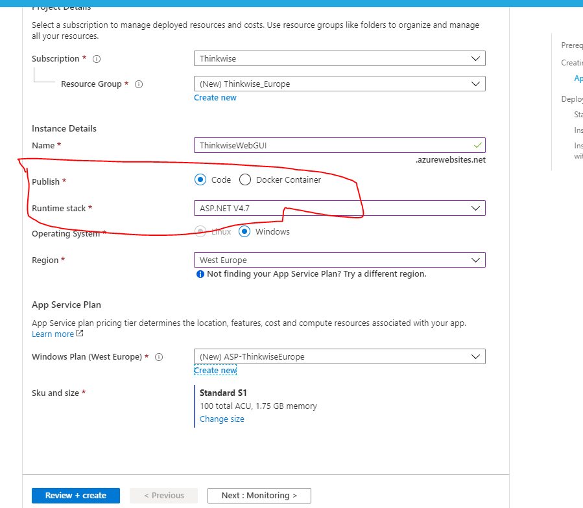Click the blue App link in the right pane
Viewport: 583px width, 508px height.
coord(578,78)
